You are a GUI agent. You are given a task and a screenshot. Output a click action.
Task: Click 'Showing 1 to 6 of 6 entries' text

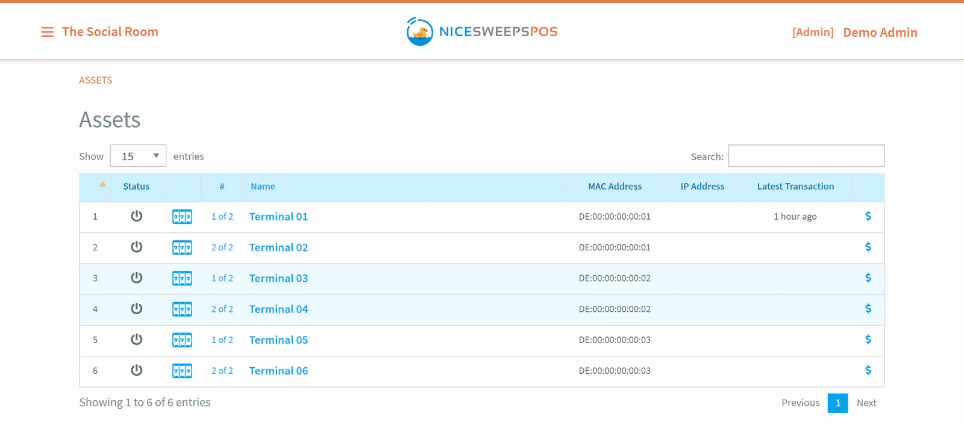(145, 403)
